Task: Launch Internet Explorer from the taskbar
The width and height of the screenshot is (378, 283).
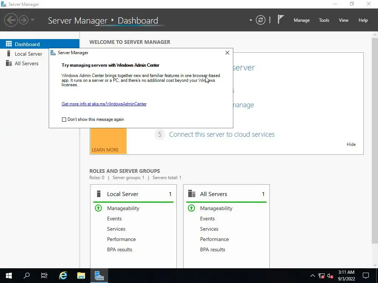Action: tap(63, 276)
